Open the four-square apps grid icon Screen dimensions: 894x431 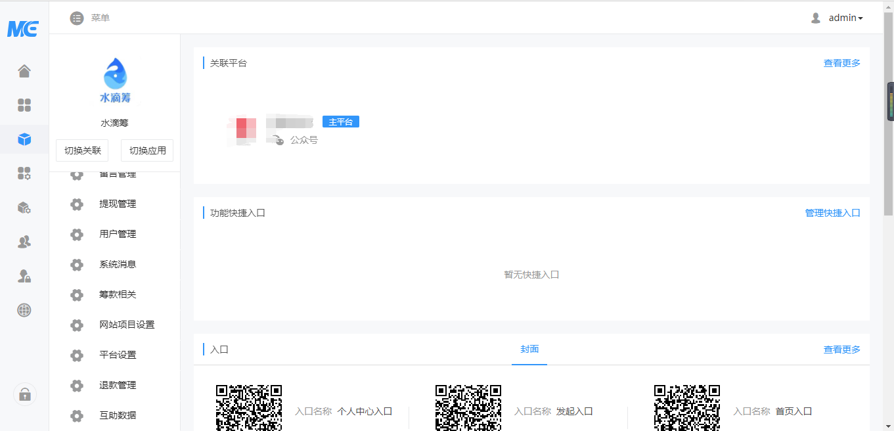(x=24, y=105)
